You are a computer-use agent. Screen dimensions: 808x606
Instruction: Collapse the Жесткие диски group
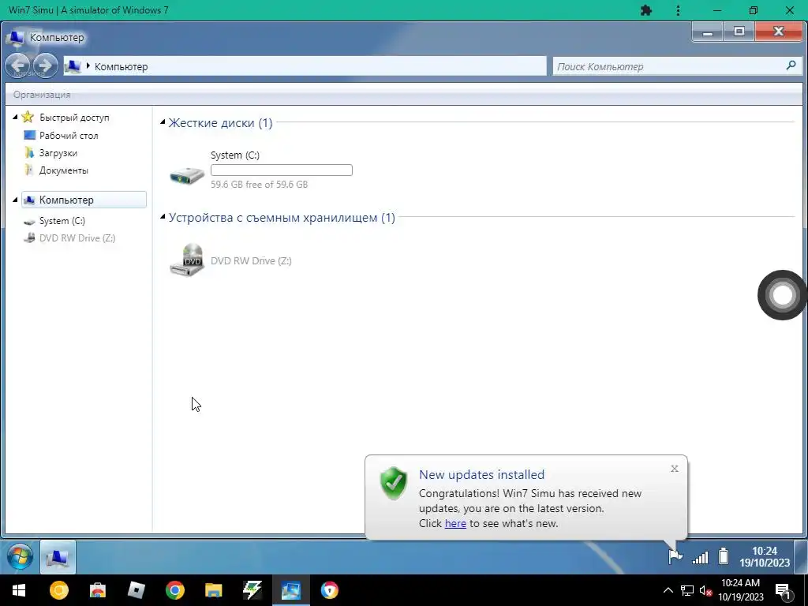coord(163,122)
